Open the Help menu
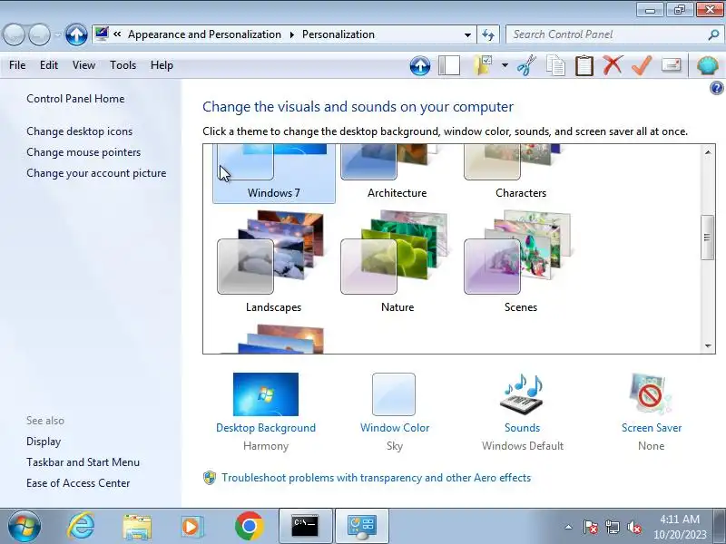726x544 pixels. tap(162, 65)
